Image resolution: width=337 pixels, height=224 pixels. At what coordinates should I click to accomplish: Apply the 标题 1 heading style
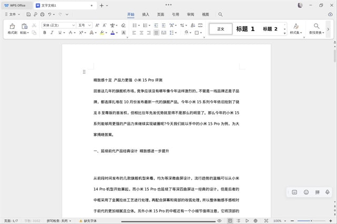tap(245, 29)
